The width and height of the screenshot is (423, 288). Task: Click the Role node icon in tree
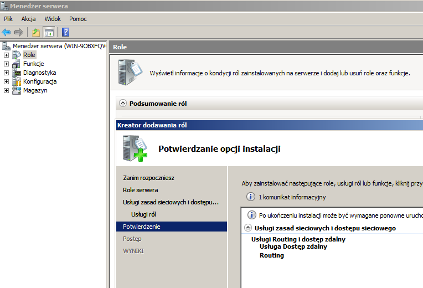click(17, 55)
